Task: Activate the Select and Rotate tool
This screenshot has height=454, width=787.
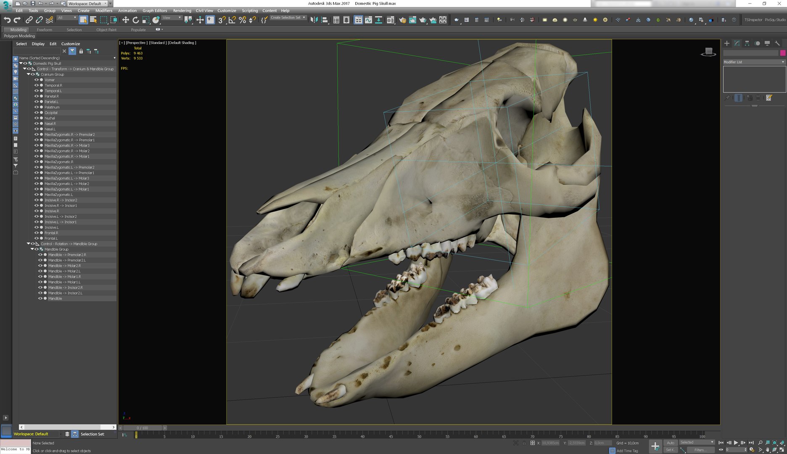Action: tap(135, 20)
